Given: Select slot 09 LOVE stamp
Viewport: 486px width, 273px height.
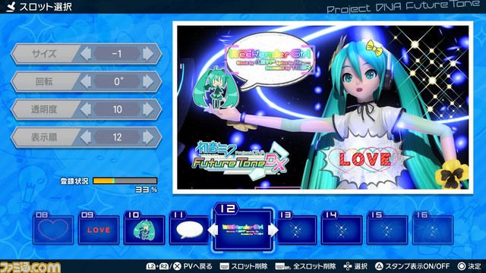Looking at the screenshot, I should [99, 228].
